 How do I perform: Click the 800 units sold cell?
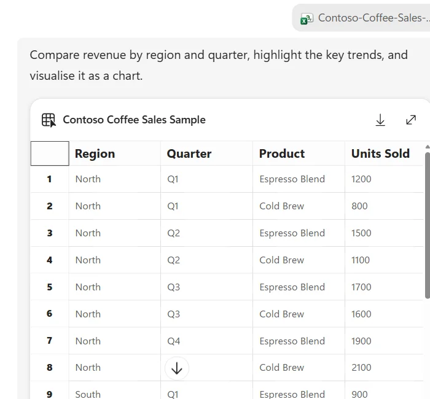384,206
